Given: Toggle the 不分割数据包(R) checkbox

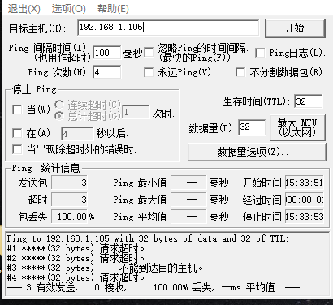Looking at the screenshot, I should pos(240,72).
